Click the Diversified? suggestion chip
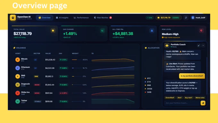Image resolution: width=218 pixels, height=123 pixels. click(x=170, y=98)
